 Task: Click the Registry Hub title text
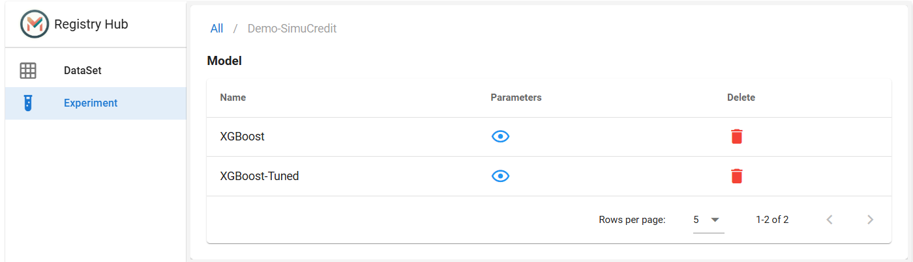(x=91, y=25)
